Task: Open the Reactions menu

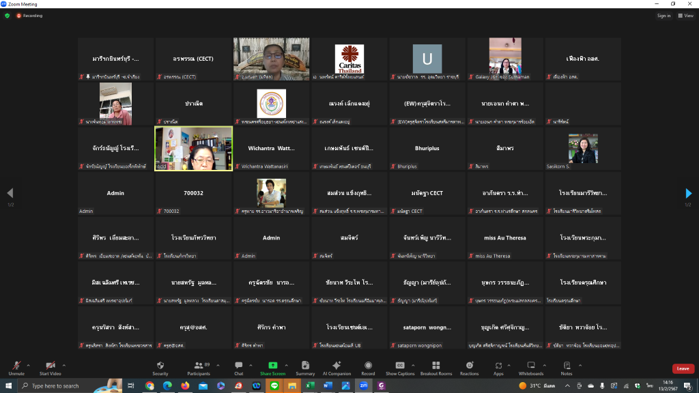Action: (470, 368)
